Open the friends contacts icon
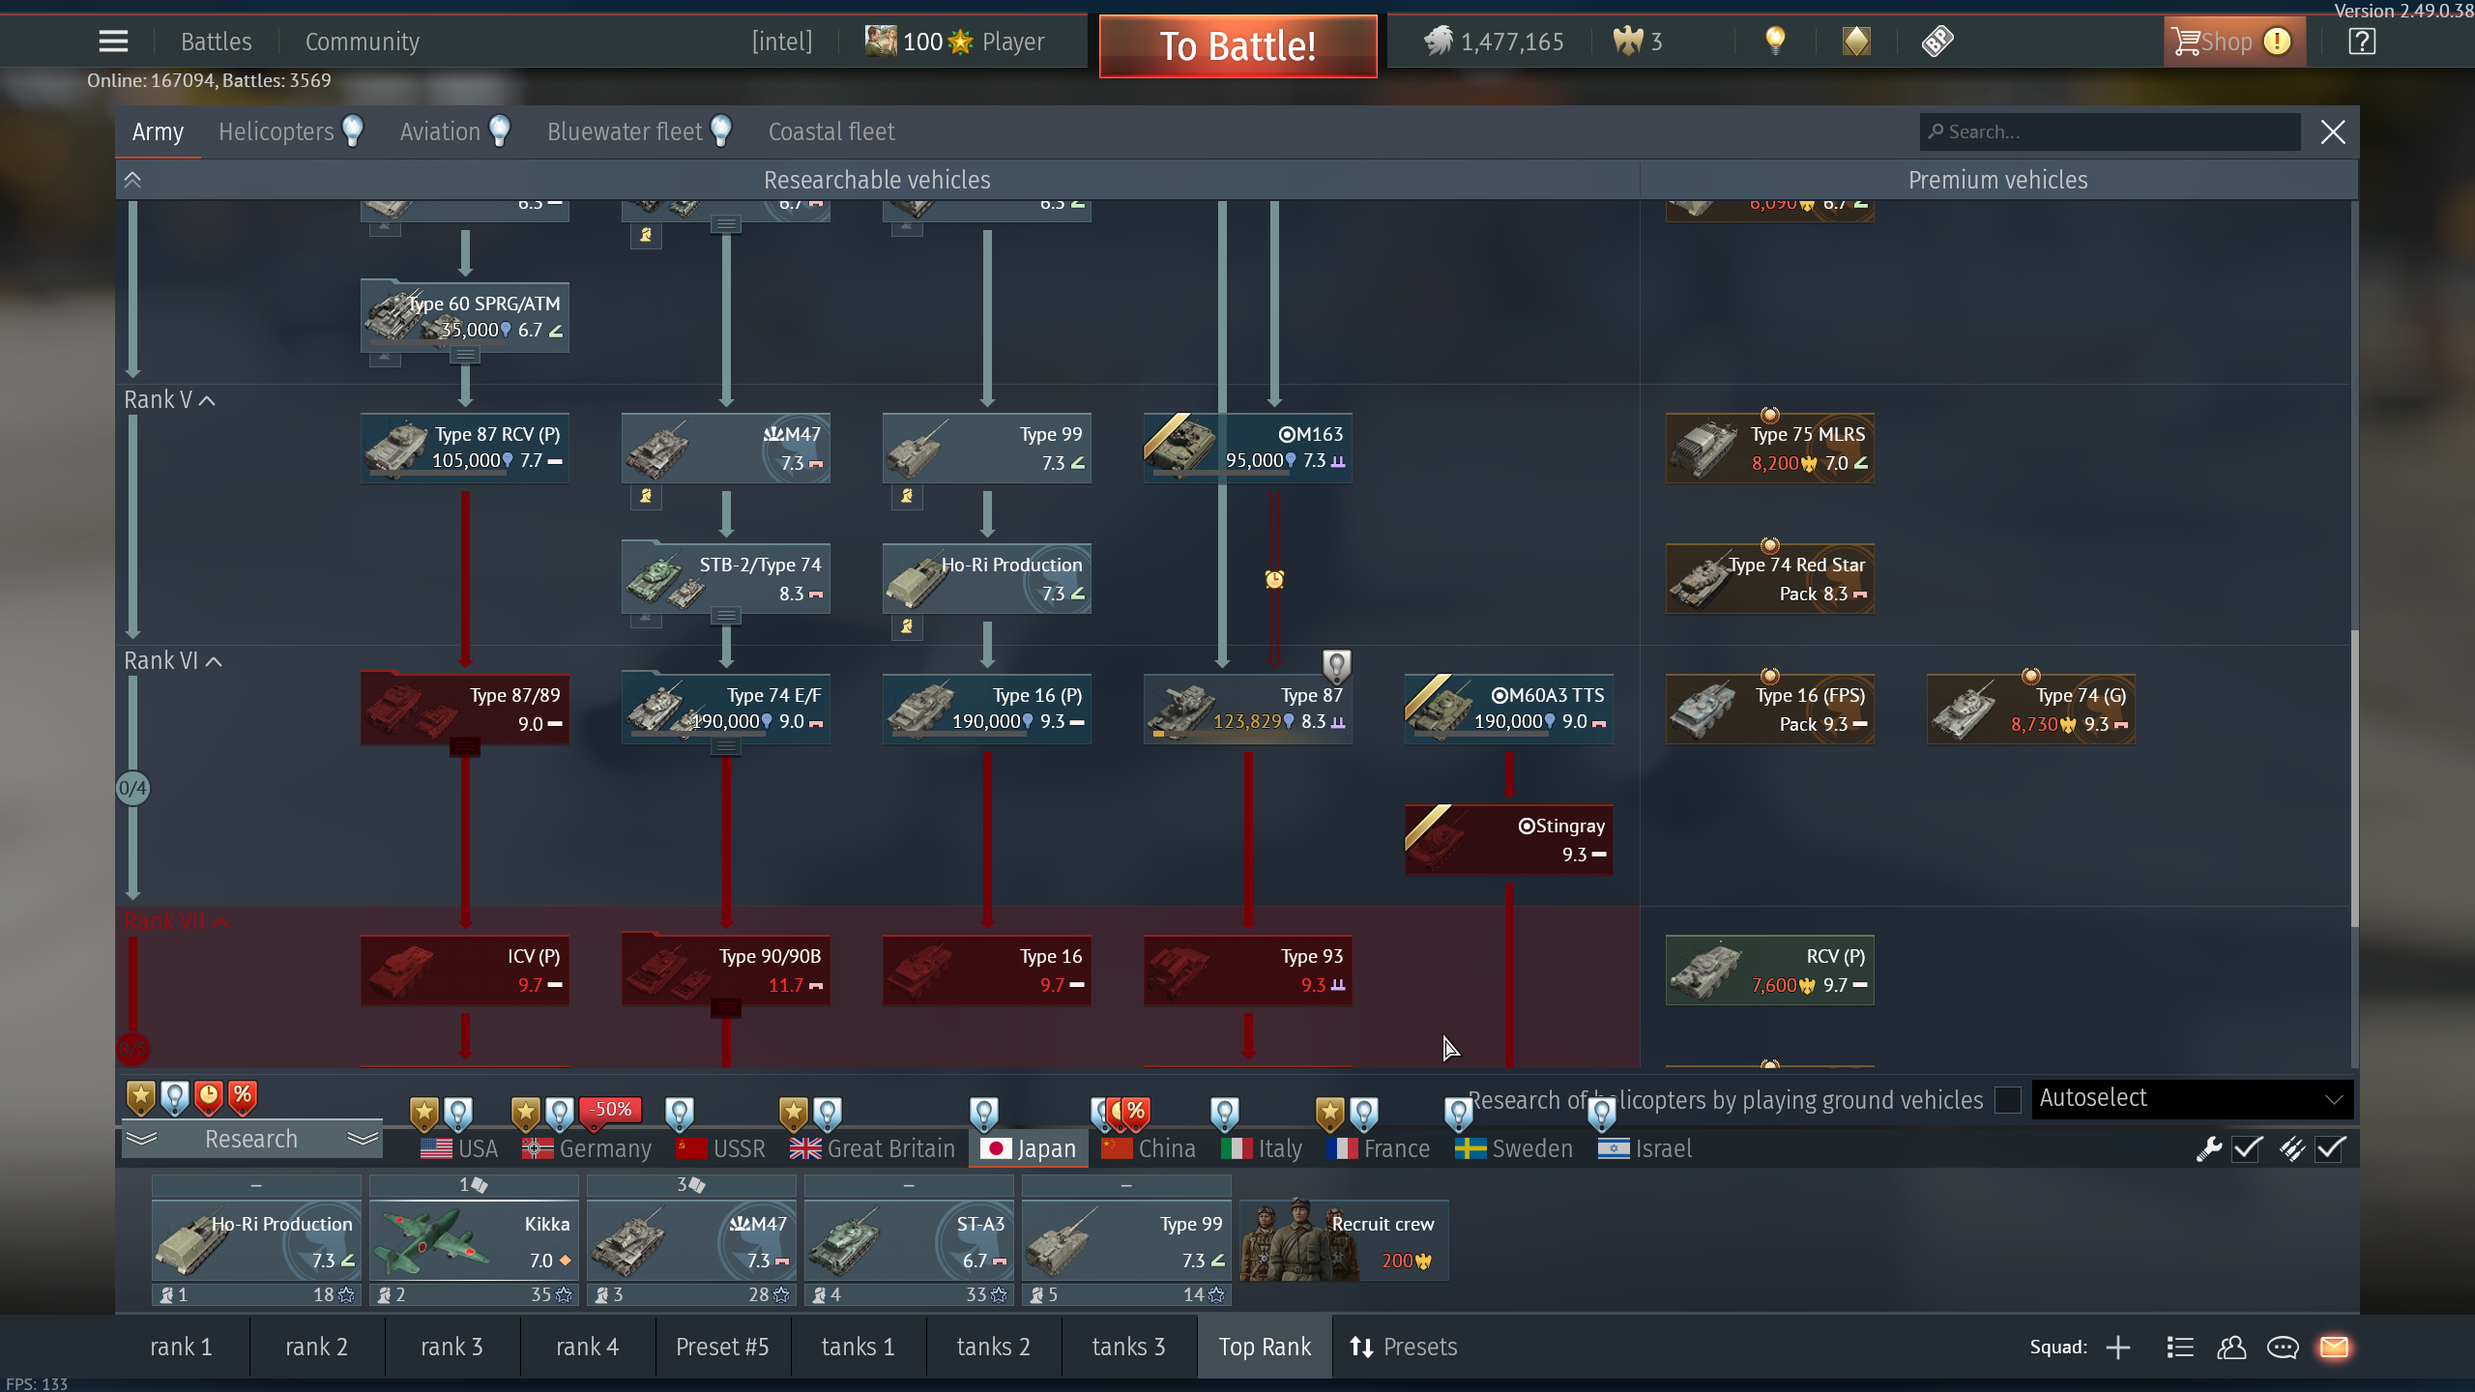The width and height of the screenshot is (2475, 1392). (2231, 1347)
